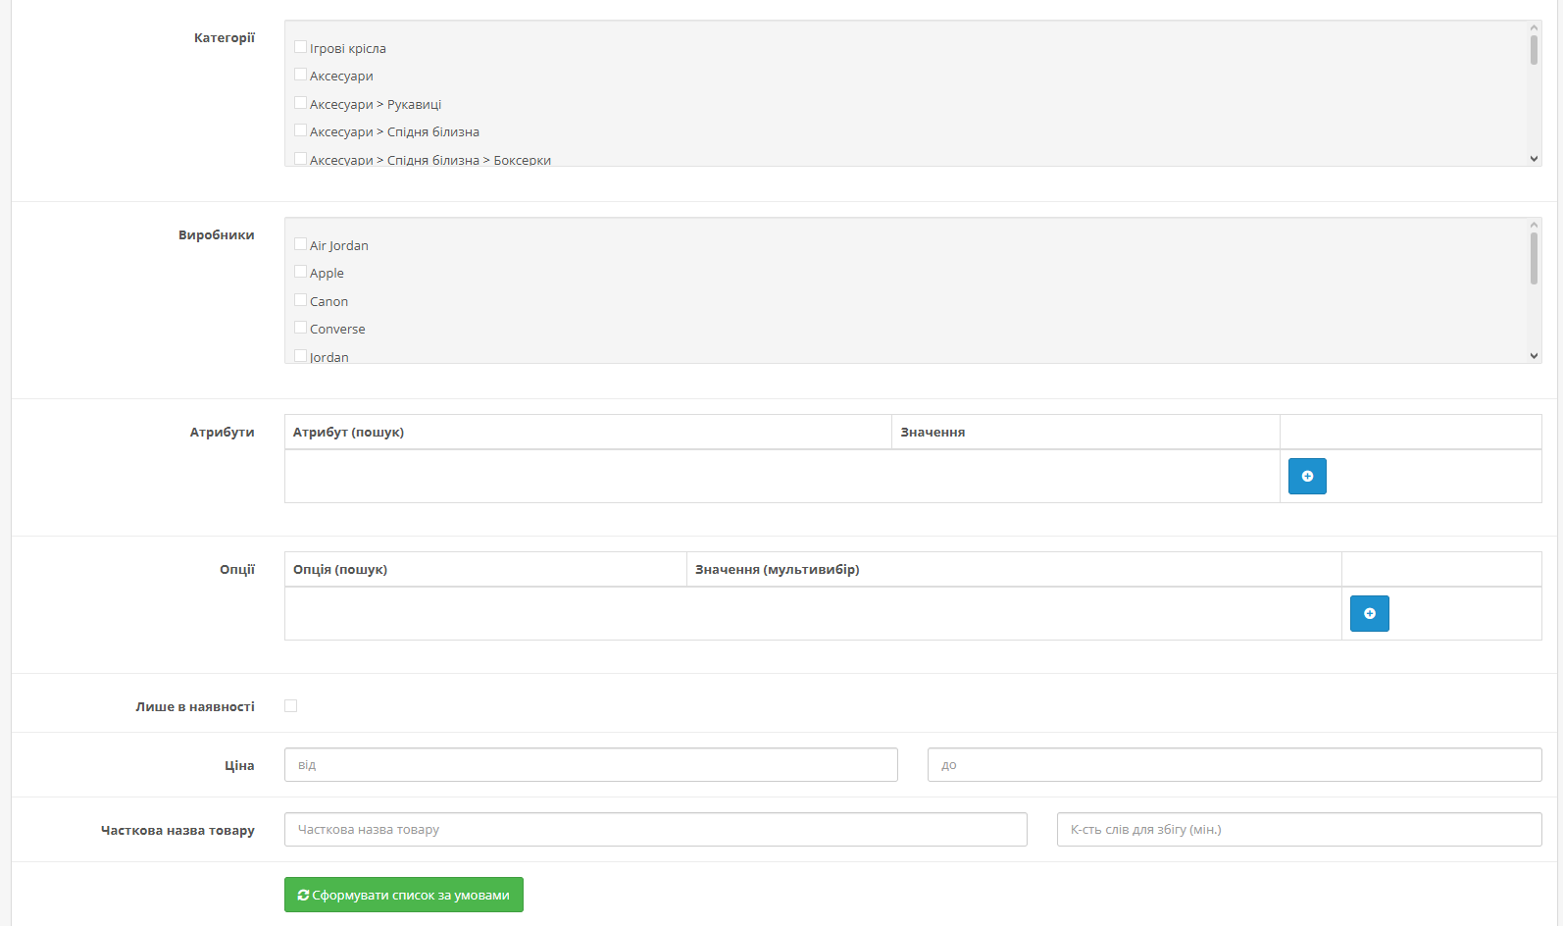This screenshot has width=1563, height=926.
Task: Click the manufacturers list scroll down arrow
Action: (1535, 356)
